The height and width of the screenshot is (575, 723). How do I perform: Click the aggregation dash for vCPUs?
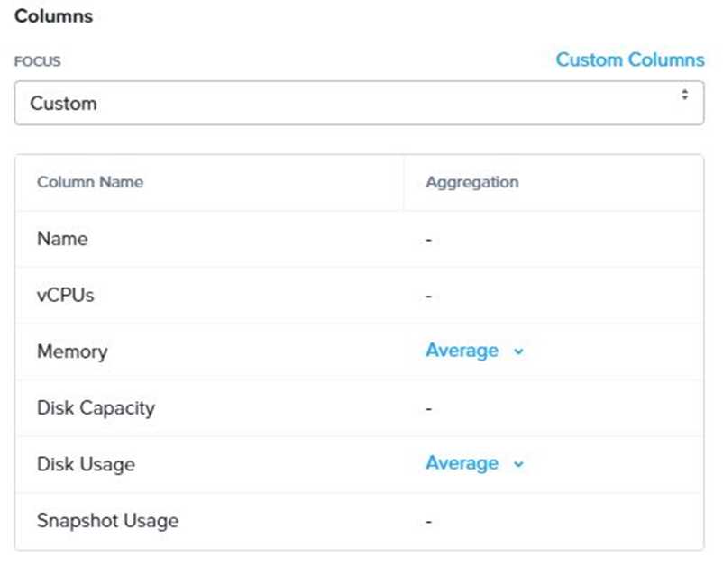tap(429, 297)
